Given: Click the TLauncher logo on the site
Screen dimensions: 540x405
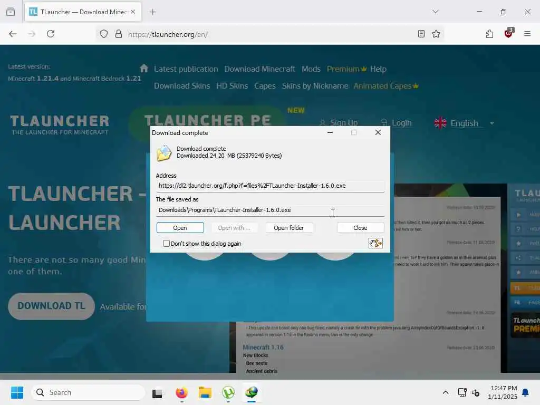Looking at the screenshot, I should (x=60, y=124).
